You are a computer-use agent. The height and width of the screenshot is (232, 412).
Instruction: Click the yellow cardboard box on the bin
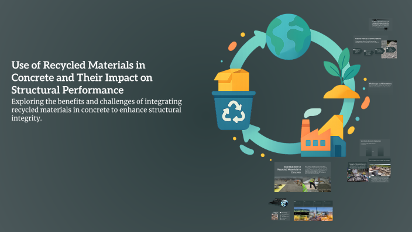click(232, 80)
